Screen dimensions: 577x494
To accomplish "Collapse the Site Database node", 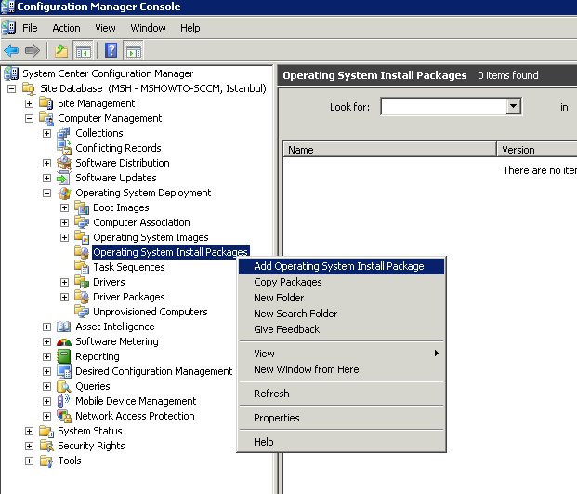I will (x=12, y=88).
